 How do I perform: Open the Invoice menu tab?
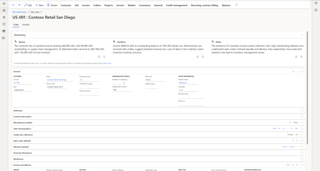86,5
